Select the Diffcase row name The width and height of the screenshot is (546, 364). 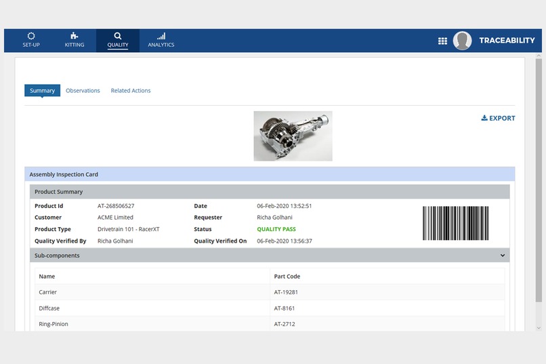coord(49,308)
